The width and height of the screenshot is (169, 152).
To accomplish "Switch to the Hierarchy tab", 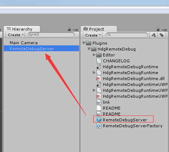I will (x=22, y=29).
